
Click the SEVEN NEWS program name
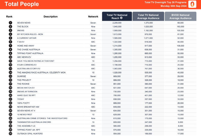click(x=24, y=23)
